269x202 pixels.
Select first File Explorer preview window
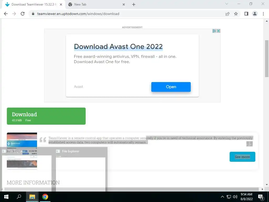(27, 169)
